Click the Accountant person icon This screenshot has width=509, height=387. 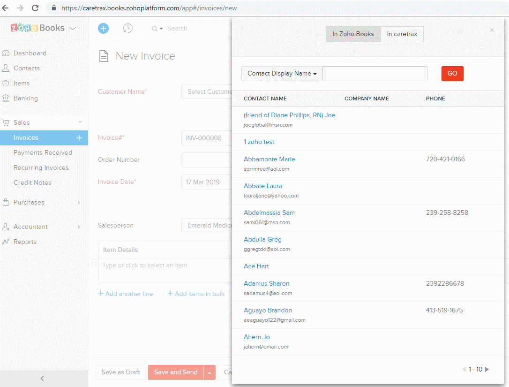[x=6, y=227]
